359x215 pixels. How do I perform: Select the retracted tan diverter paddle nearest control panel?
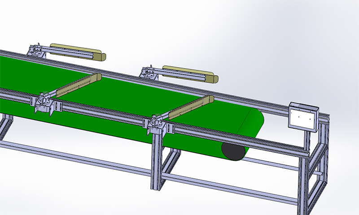[x=190, y=73]
